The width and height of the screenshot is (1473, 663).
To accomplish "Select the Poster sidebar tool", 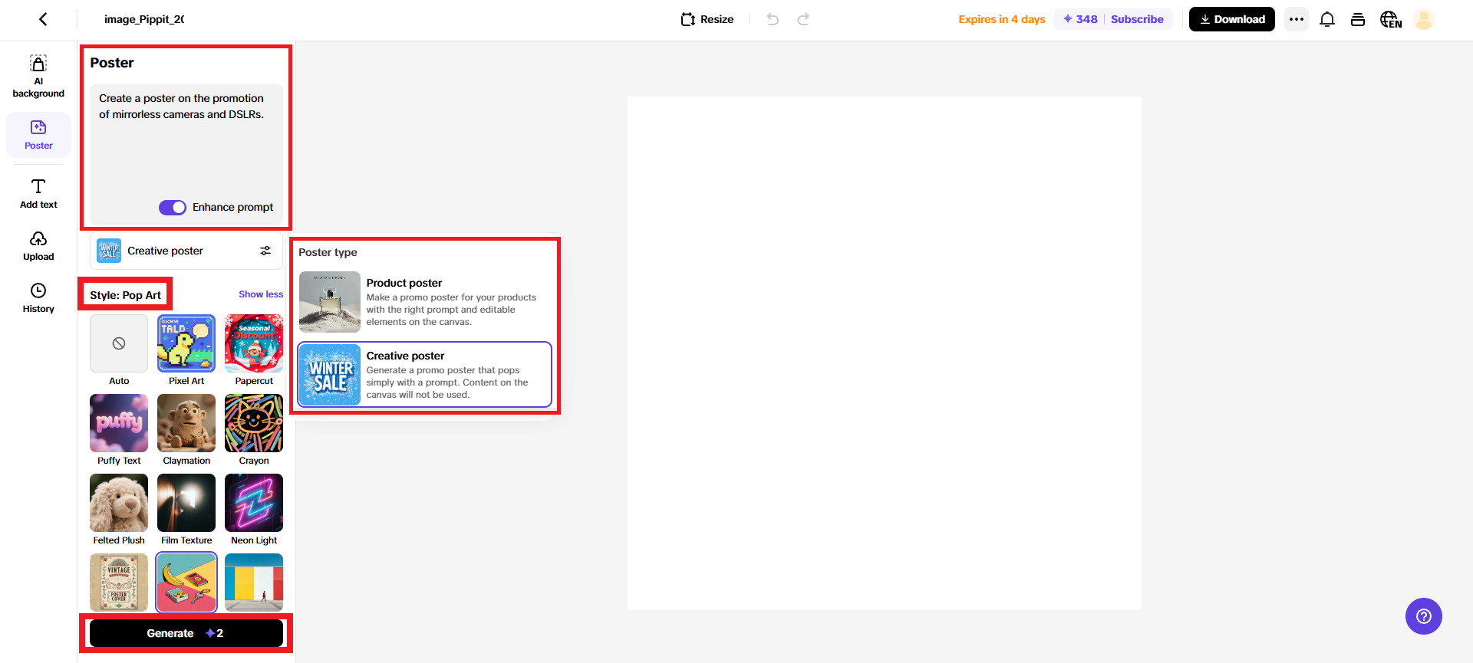I will click(x=38, y=135).
